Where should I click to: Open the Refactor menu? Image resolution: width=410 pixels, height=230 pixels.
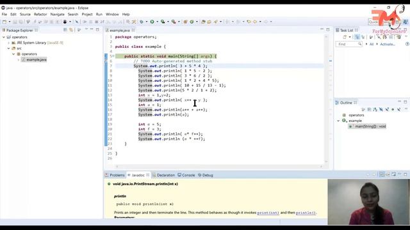pos(40,14)
